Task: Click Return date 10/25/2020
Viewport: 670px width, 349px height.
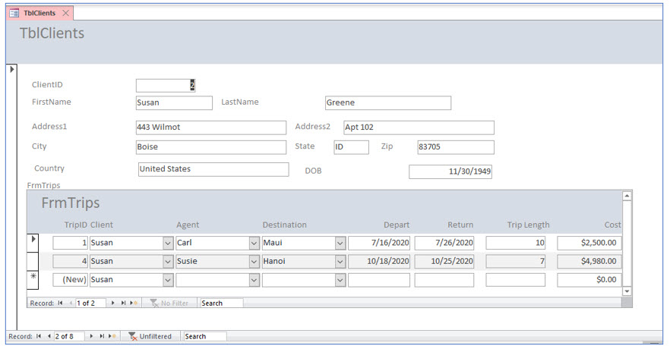Action: point(444,262)
